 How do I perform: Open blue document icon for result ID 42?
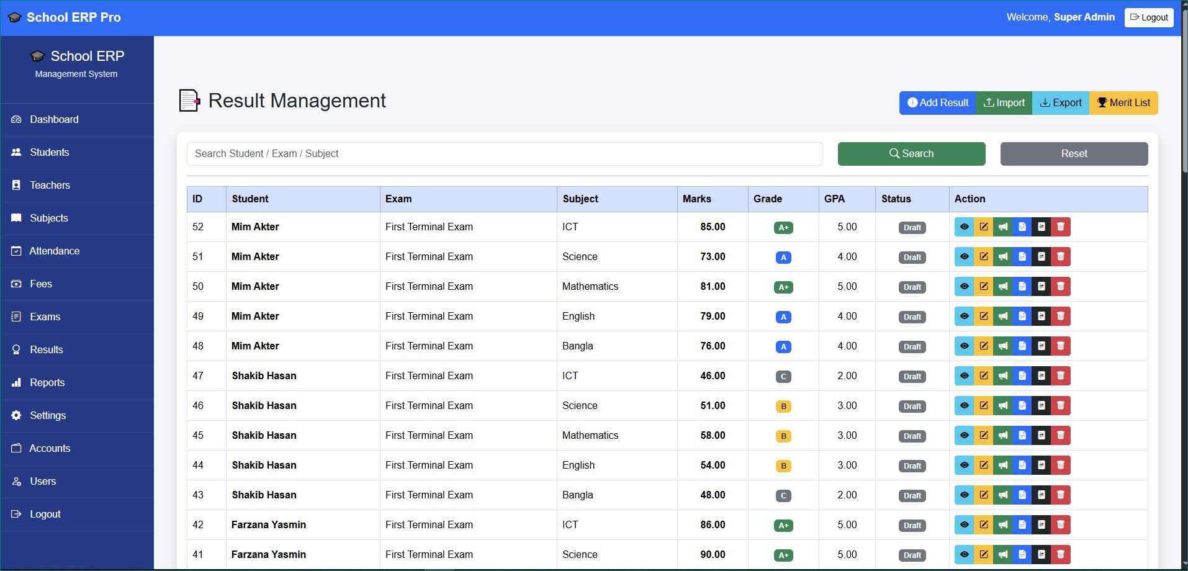pyautogui.click(x=1022, y=525)
